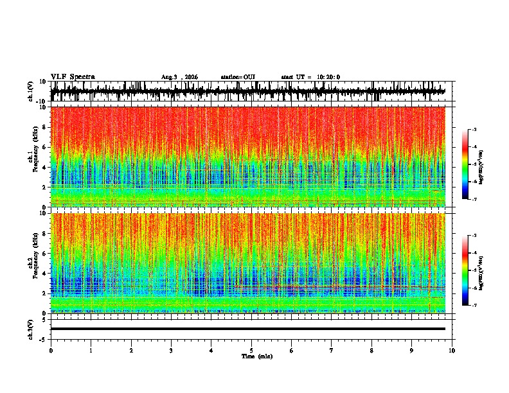509x393 pixels.
Task: Click the "4" kHz tick on ch.2 frequency axis
Action: point(45,274)
